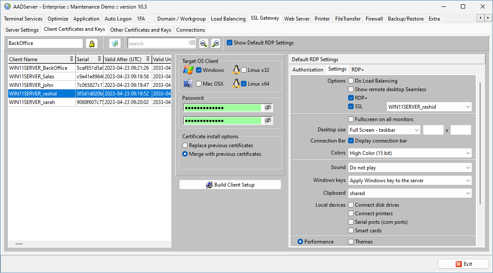Select the WIN11SERVER_john certificate row
Image resolution: width=493 pixels, height=273 pixels.
pyautogui.click(x=42, y=85)
